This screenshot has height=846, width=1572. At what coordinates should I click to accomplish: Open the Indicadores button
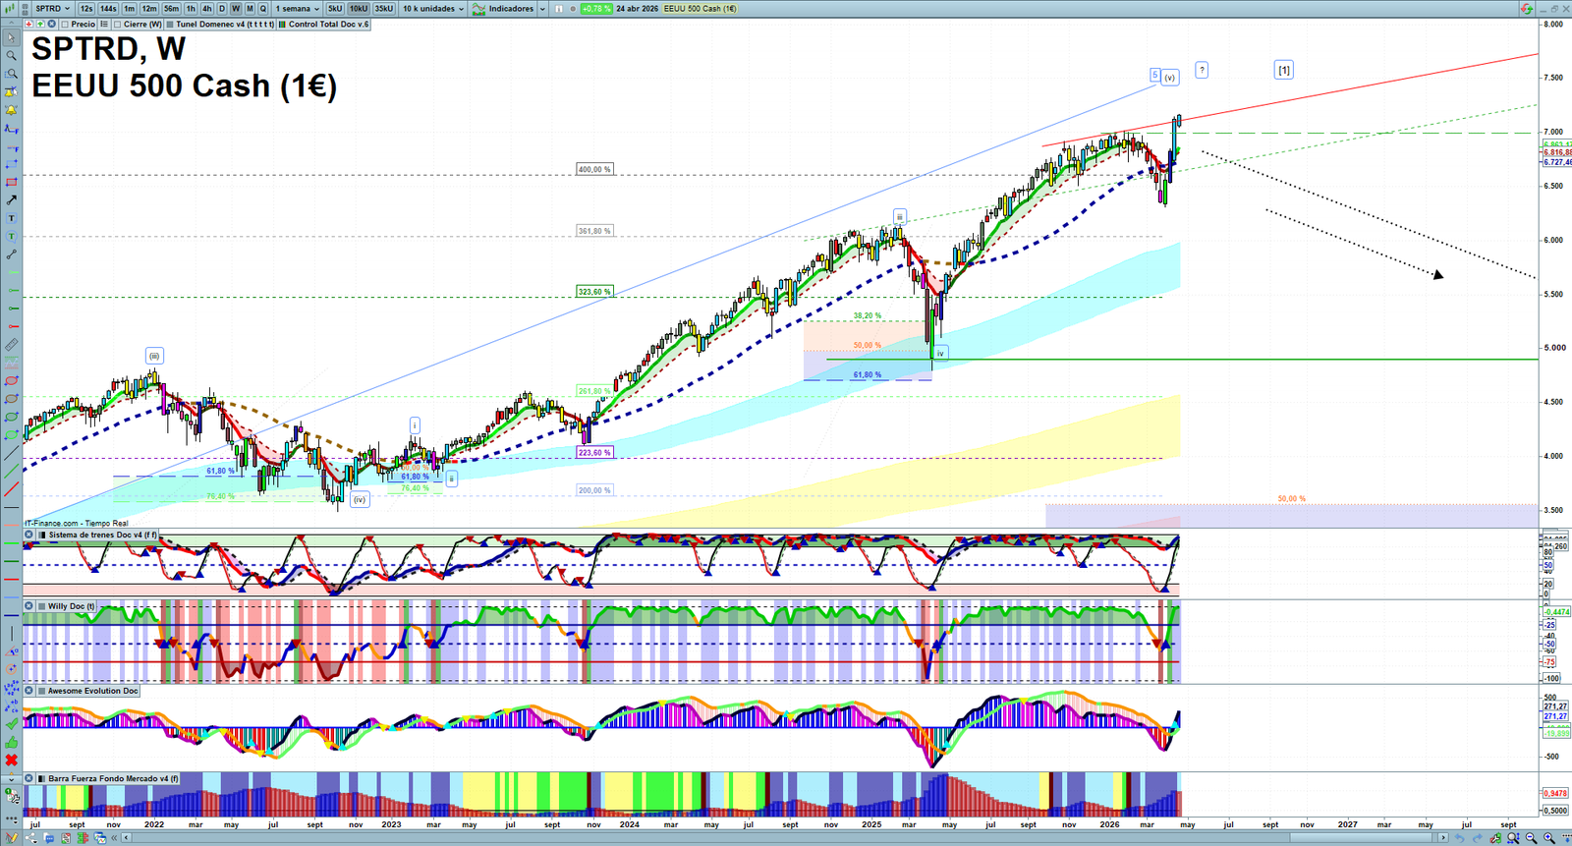pyautogui.click(x=509, y=9)
